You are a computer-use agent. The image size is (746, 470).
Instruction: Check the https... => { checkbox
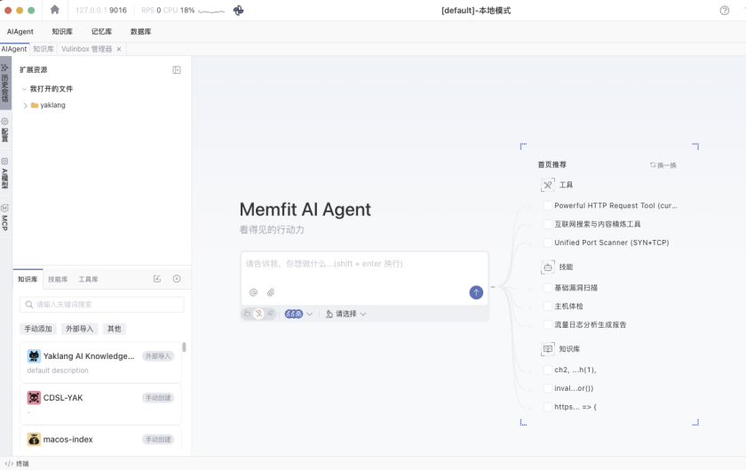[x=548, y=407]
